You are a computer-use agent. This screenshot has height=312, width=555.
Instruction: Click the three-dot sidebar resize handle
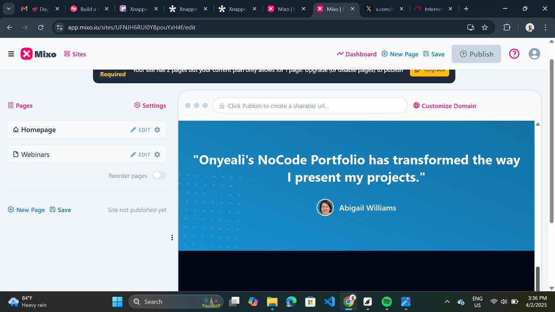(172, 238)
